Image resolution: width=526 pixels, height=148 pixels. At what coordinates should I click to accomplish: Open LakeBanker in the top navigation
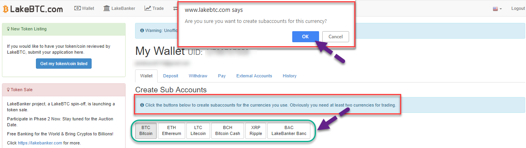pos(119,8)
